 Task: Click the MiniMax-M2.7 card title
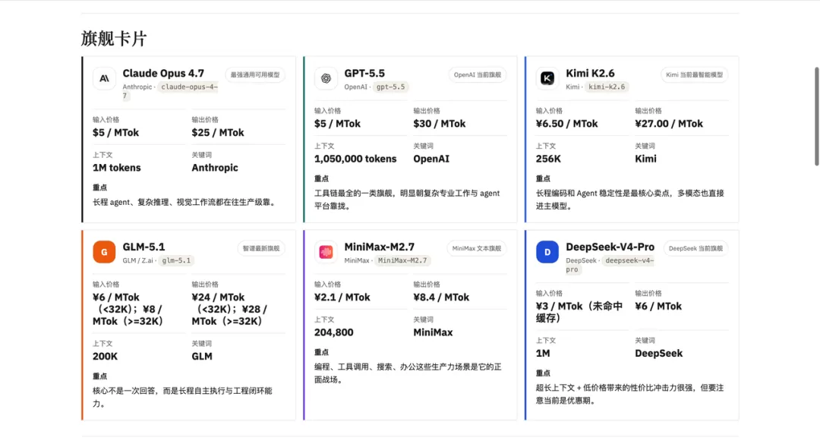coord(379,247)
